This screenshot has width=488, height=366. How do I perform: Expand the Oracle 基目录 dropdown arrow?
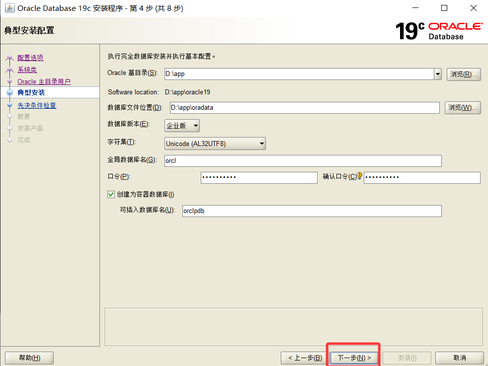(x=438, y=74)
